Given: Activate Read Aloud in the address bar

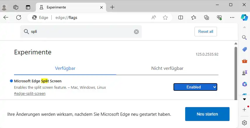Looking at the screenshot, I should point(154,17).
